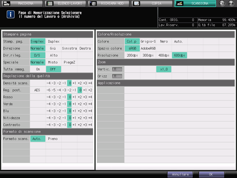Set Direzione to Sinistra
The height and width of the screenshot is (178, 237).
tap(69, 48)
